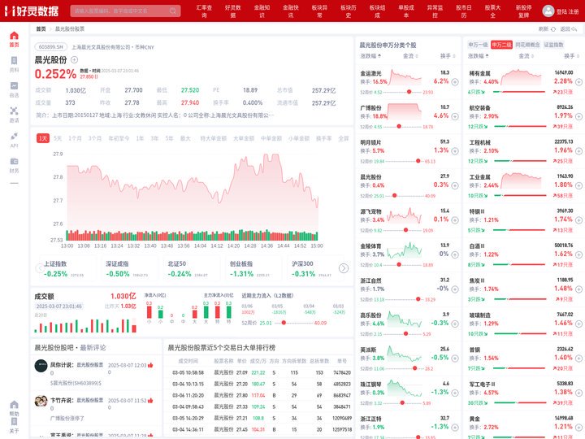Click the user avatar icon in header

click(x=548, y=11)
